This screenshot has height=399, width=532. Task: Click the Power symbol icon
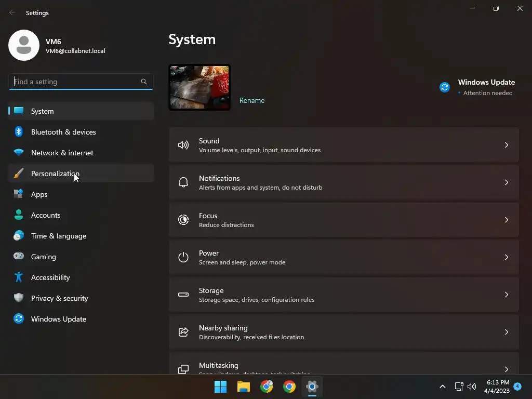[183, 257]
